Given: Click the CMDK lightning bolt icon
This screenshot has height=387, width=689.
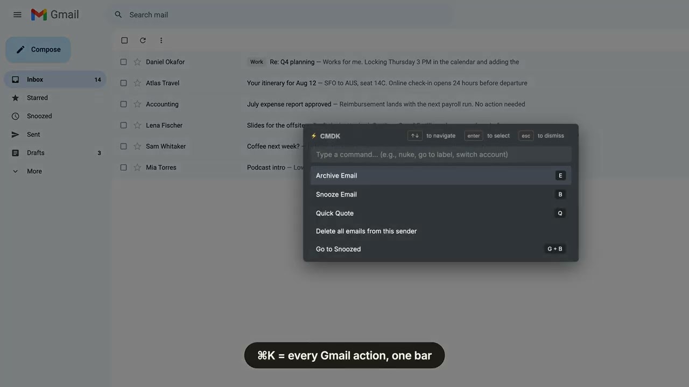Looking at the screenshot, I should [314, 136].
